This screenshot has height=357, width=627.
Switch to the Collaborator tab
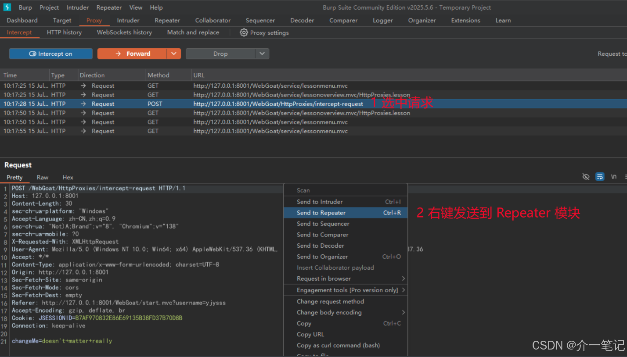(213, 20)
